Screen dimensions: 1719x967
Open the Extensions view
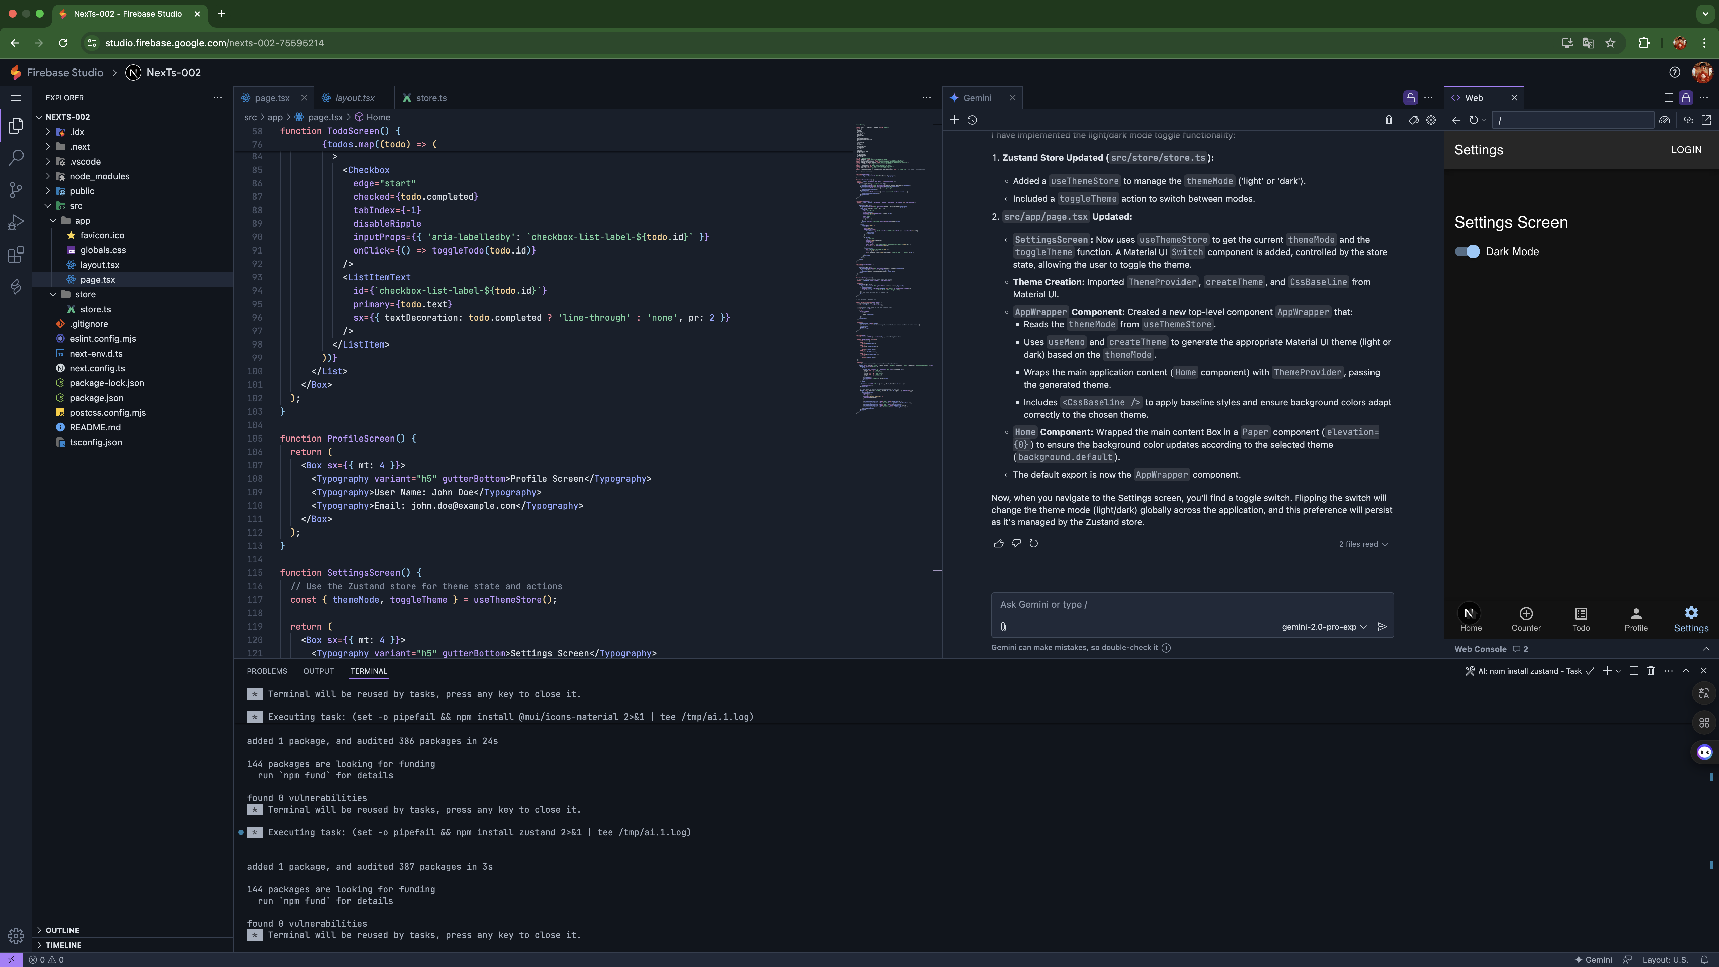16,254
